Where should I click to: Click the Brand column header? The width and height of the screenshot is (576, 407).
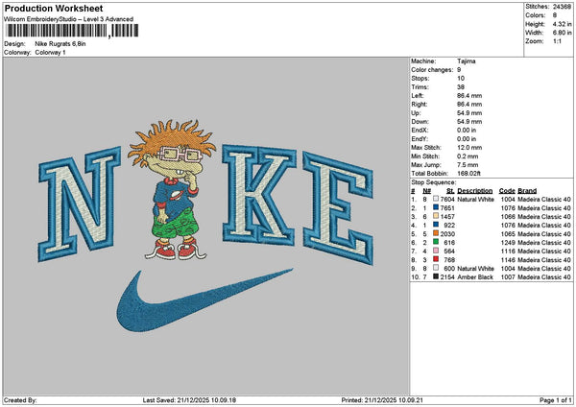[527, 191]
